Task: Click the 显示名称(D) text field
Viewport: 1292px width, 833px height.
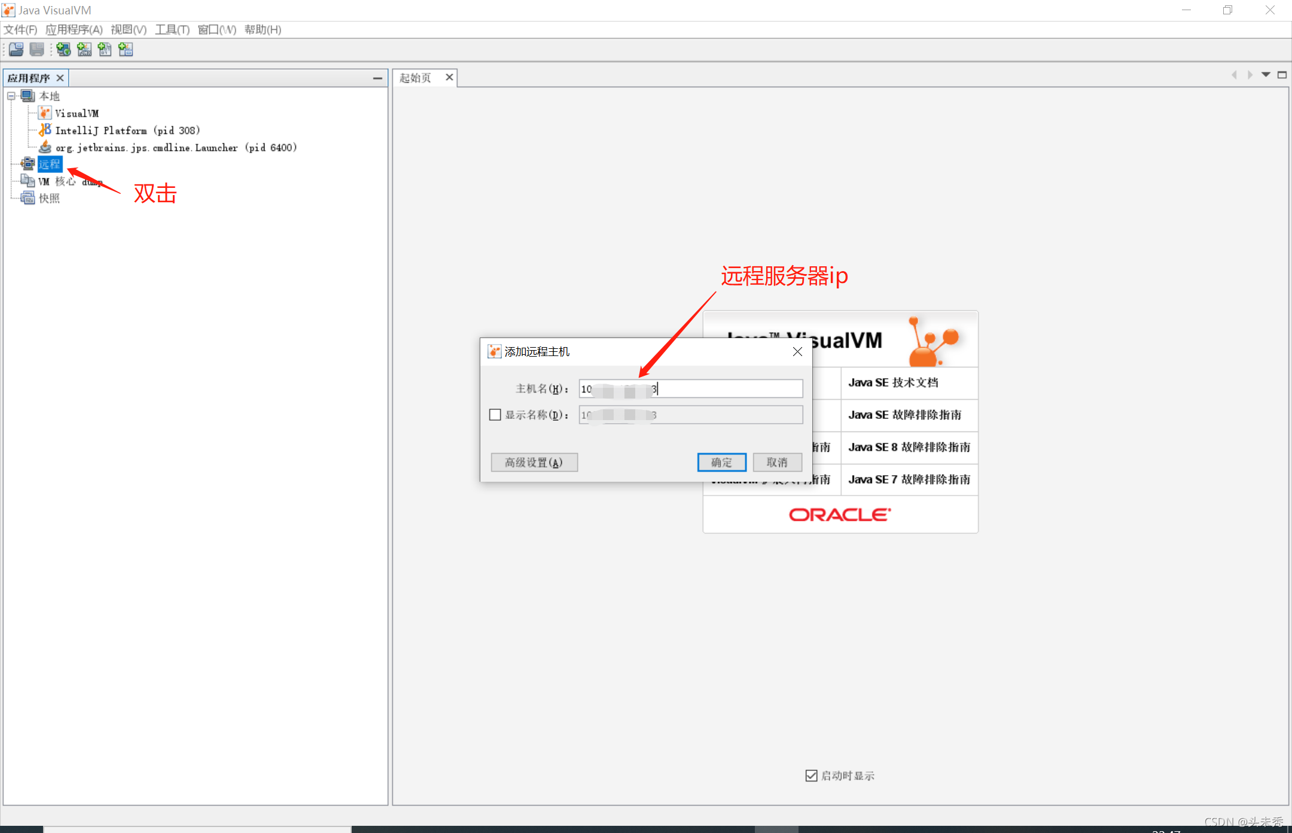Action: click(x=691, y=415)
